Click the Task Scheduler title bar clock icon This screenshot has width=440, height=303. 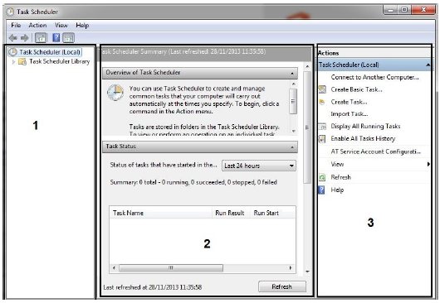[10, 12]
